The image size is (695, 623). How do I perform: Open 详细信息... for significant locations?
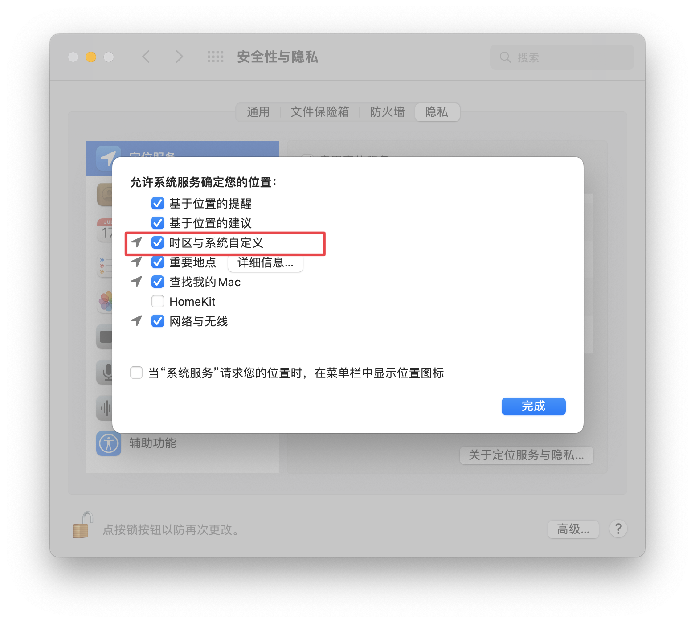(x=266, y=263)
